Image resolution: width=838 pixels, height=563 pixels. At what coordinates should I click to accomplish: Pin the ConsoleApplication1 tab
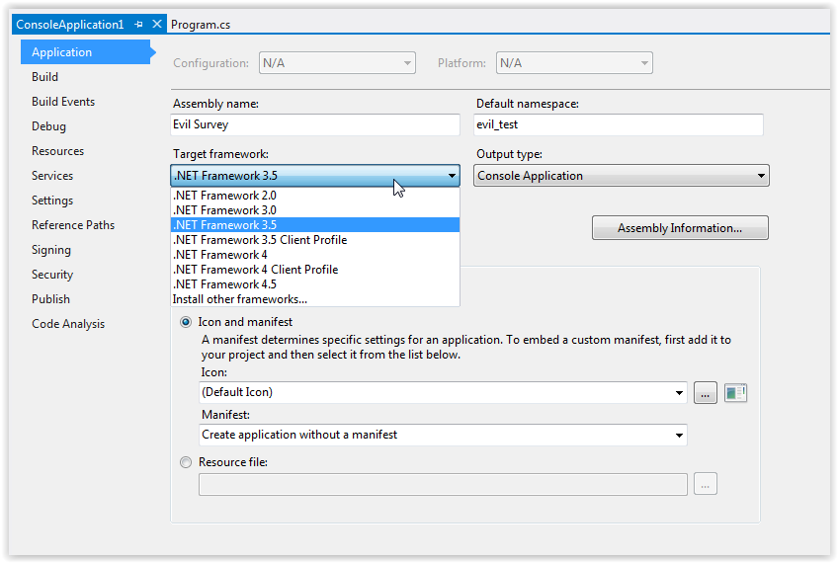(x=139, y=25)
